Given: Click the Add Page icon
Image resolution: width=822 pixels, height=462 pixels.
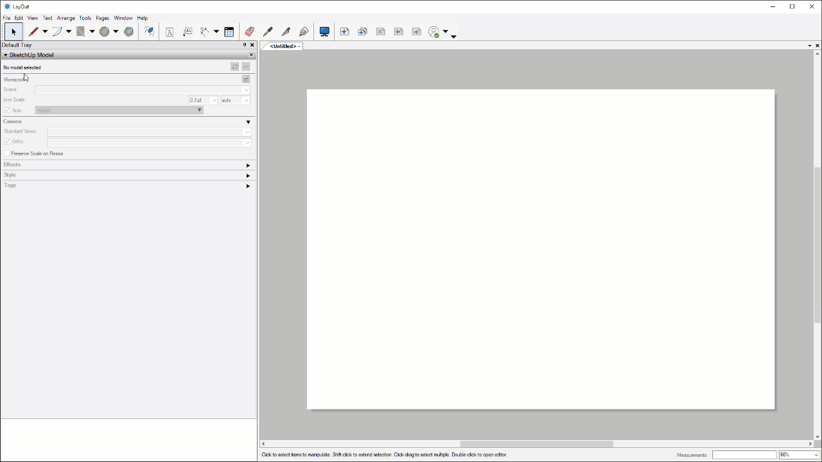Looking at the screenshot, I should point(345,31).
